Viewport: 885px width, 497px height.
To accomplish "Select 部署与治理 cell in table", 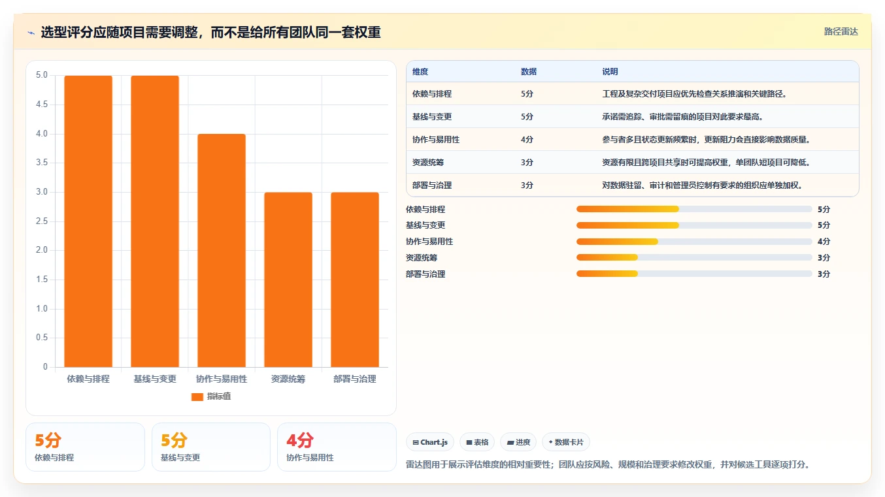I will (432, 185).
